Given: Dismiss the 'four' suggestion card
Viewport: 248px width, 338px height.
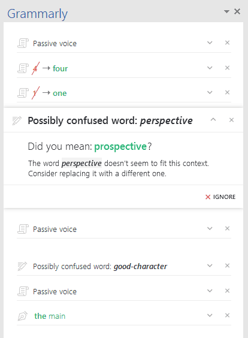Looking at the screenshot, I should click(x=227, y=68).
